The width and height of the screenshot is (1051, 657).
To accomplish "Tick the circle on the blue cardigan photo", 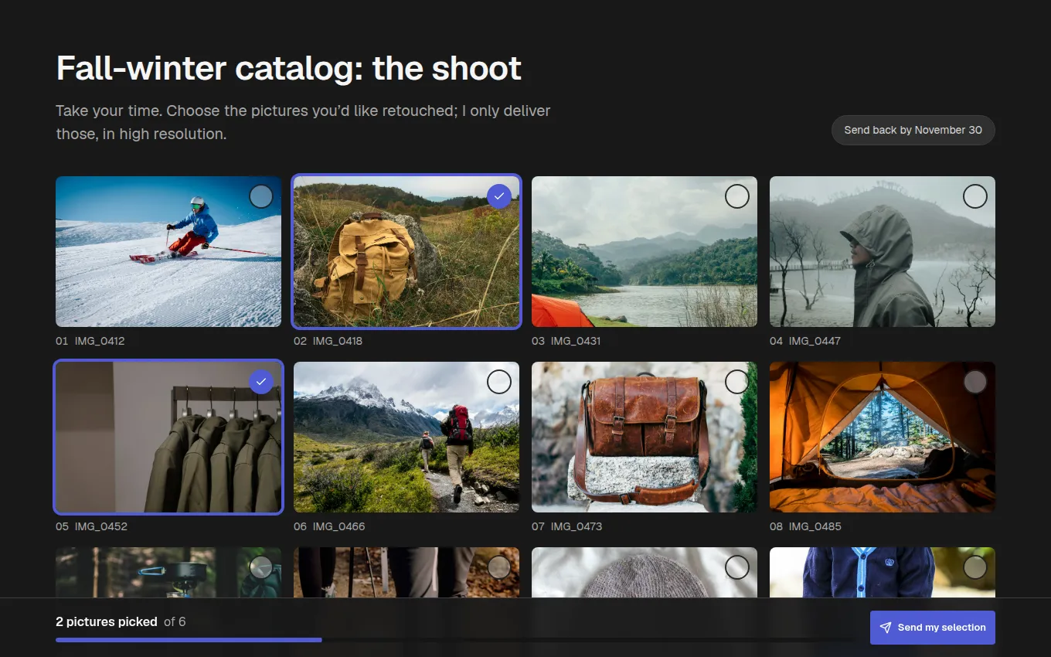I will [975, 567].
